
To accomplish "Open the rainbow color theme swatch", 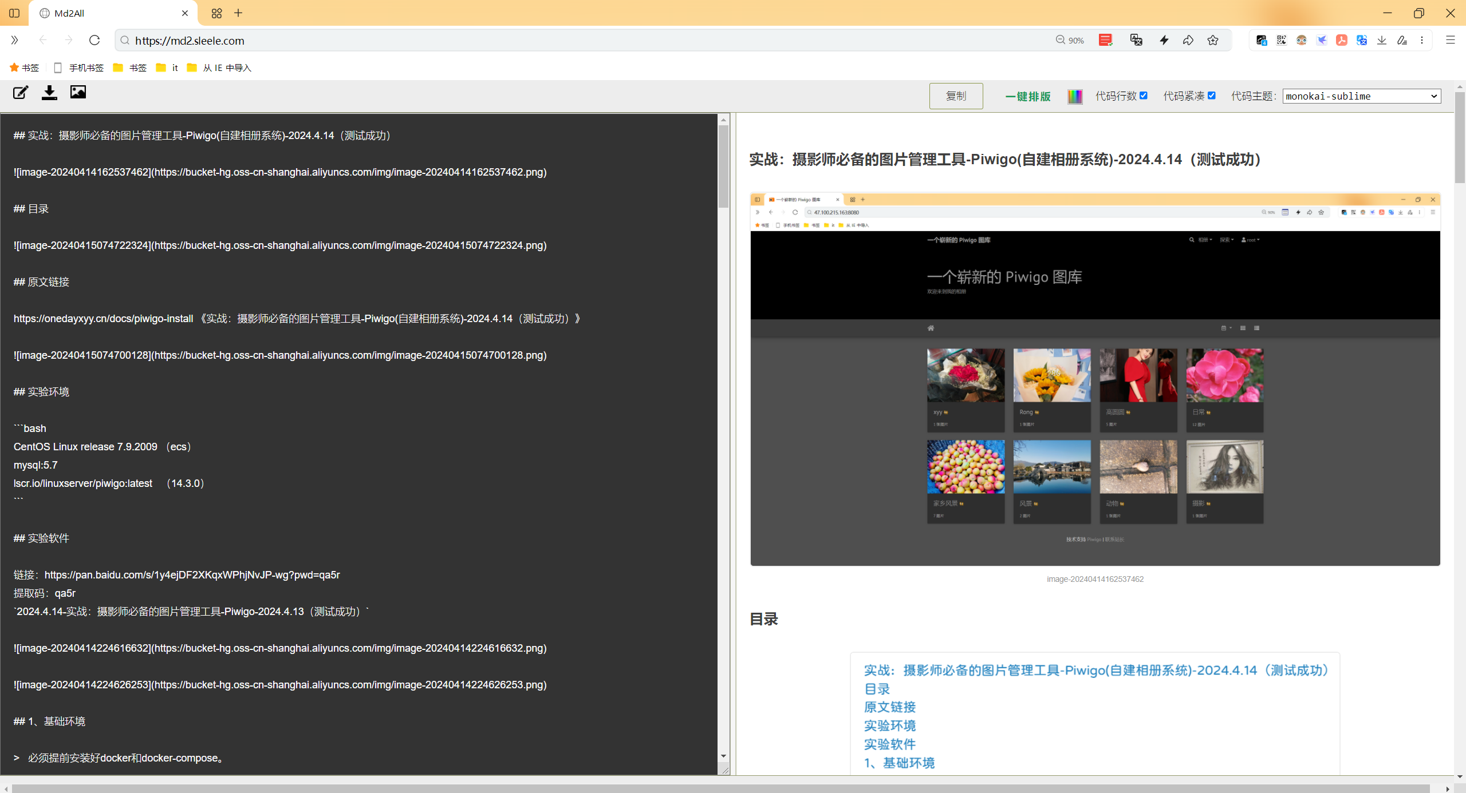I will (x=1075, y=96).
